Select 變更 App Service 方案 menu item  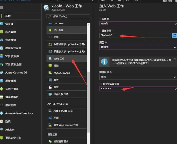coord(67,125)
